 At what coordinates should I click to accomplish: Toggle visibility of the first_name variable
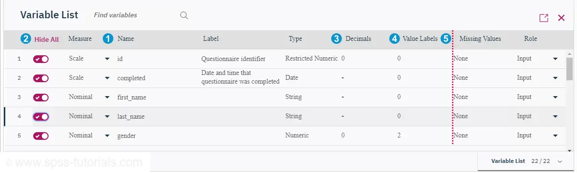(x=41, y=97)
